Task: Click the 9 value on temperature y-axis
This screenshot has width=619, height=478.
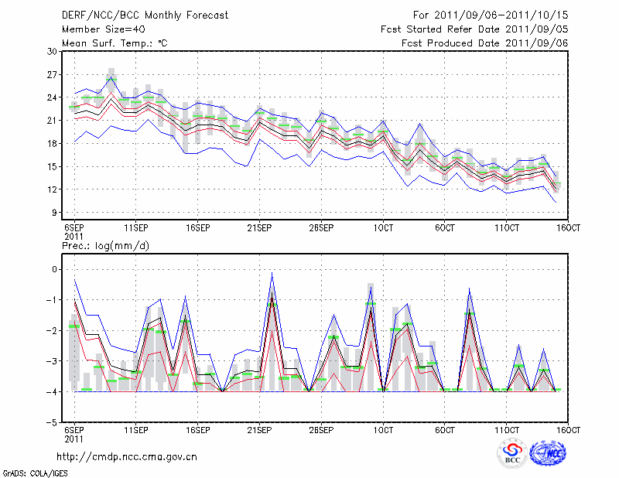Action: 56,213
